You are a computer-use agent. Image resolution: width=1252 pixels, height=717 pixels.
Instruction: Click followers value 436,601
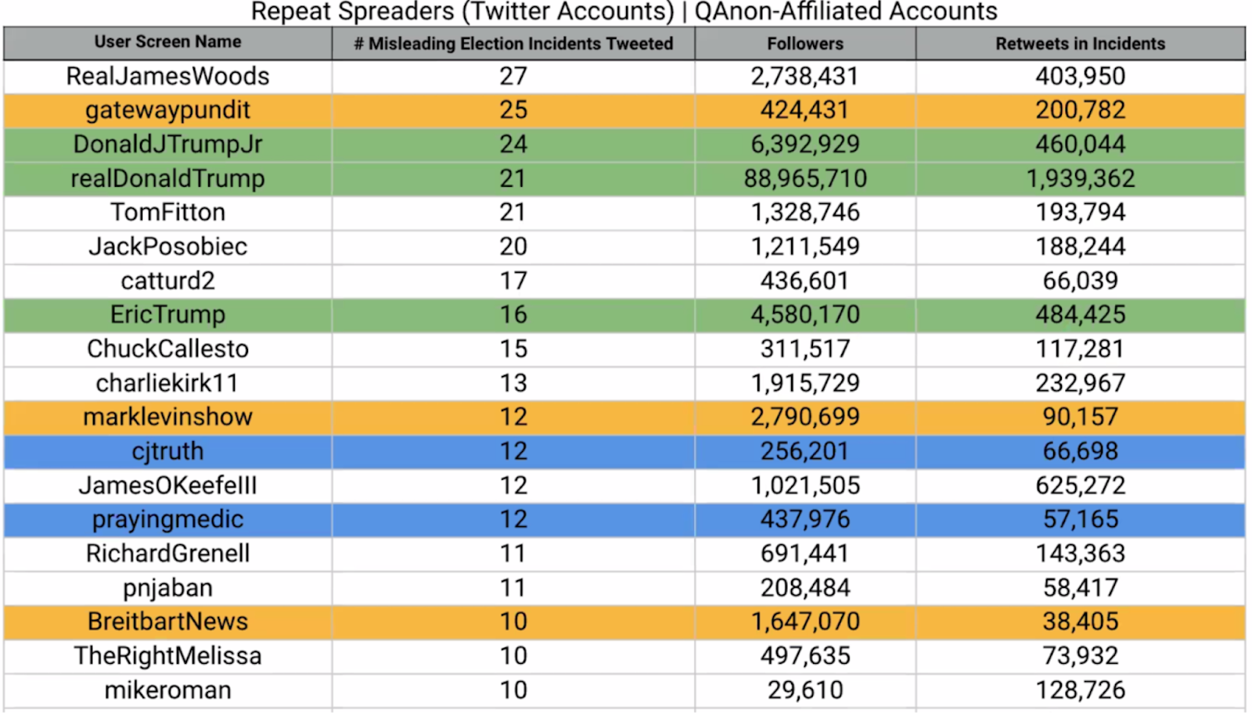click(805, 281)
